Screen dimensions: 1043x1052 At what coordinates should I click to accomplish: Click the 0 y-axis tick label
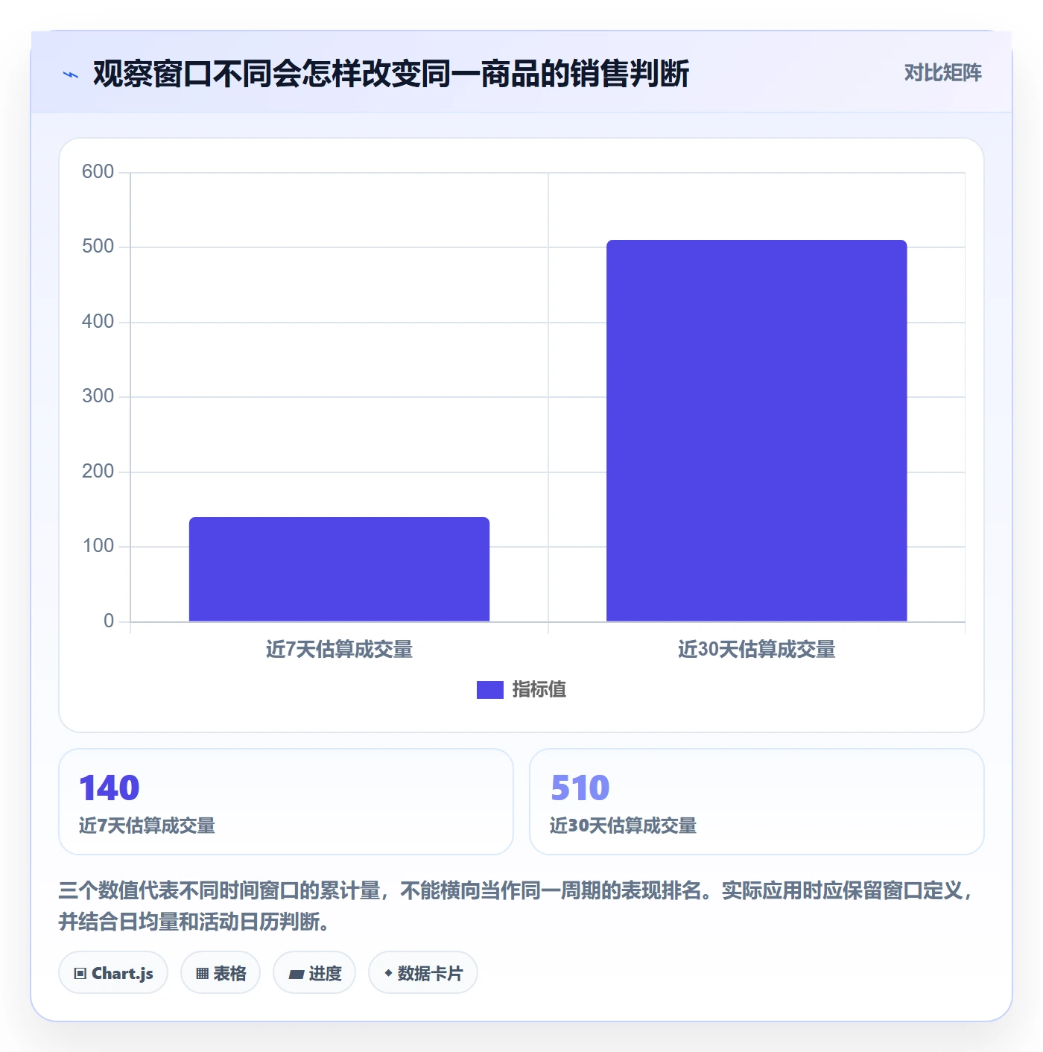109,621
